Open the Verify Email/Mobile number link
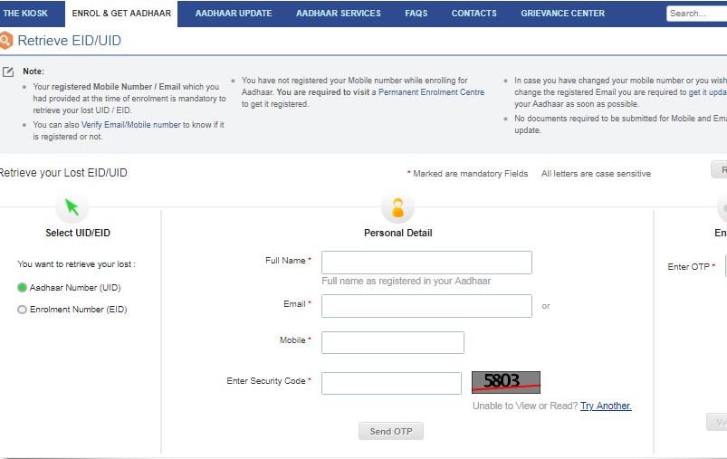This screenshot has height=459, width=727. click(x=130, y=125)
